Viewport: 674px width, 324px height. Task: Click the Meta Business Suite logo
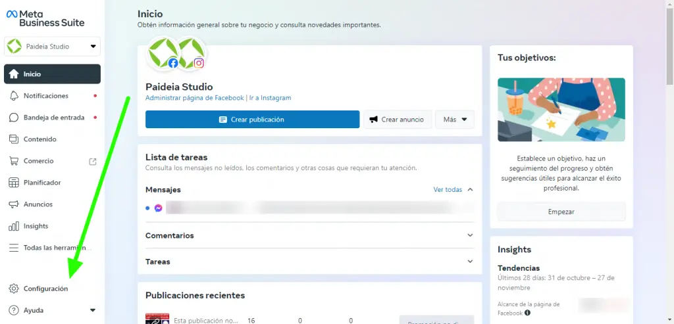[45, 18]
